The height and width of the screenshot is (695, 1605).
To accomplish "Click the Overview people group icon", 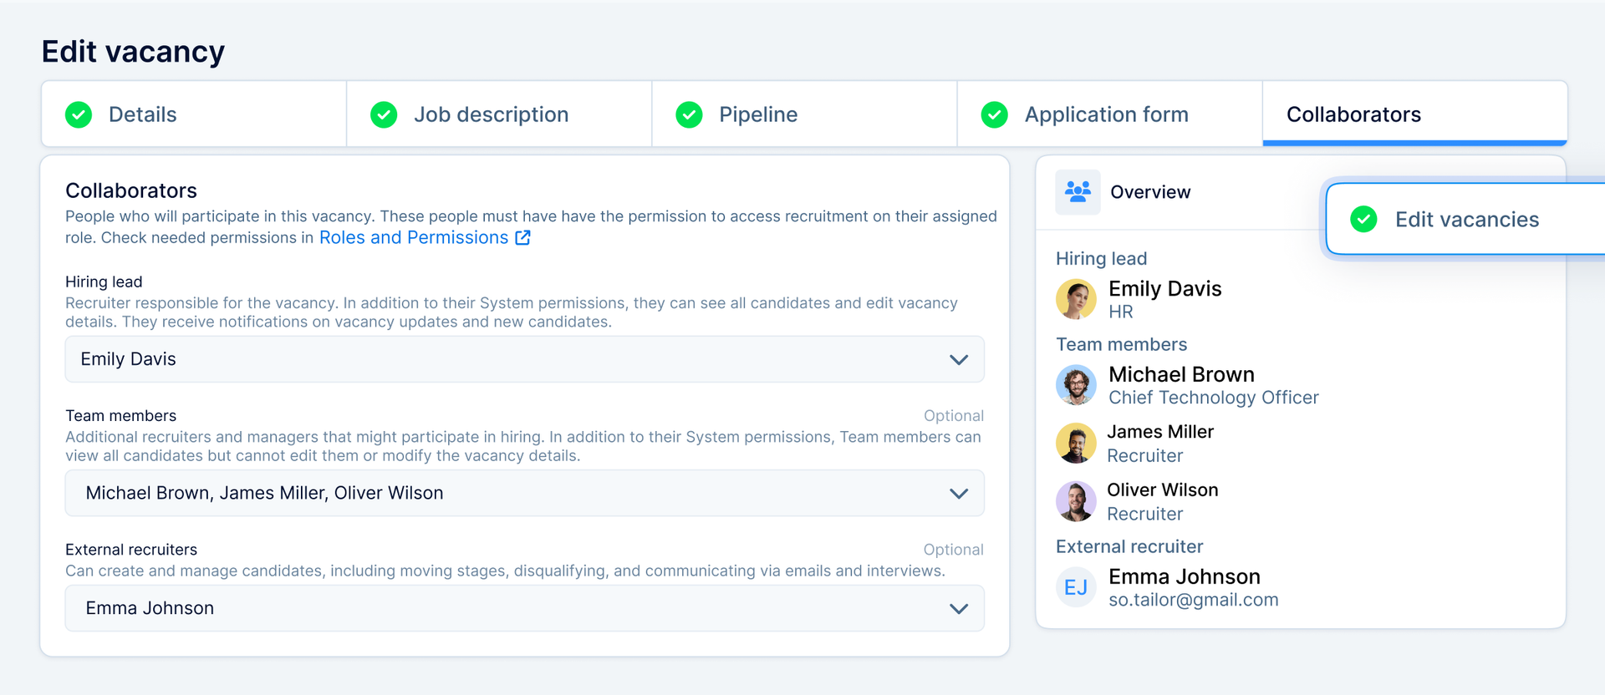I will pyautogui.click(x=1078, y=192).
